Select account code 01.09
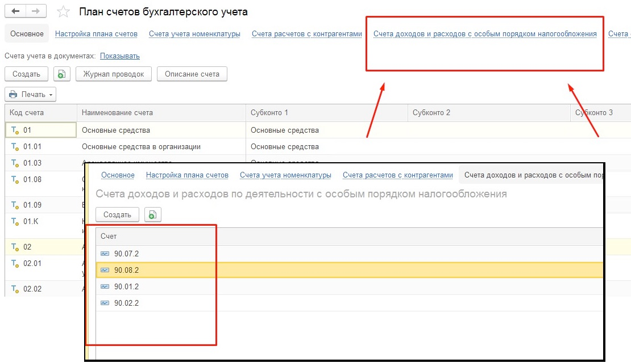Screen dimensions: 631x363 click(x=32, y=205)
